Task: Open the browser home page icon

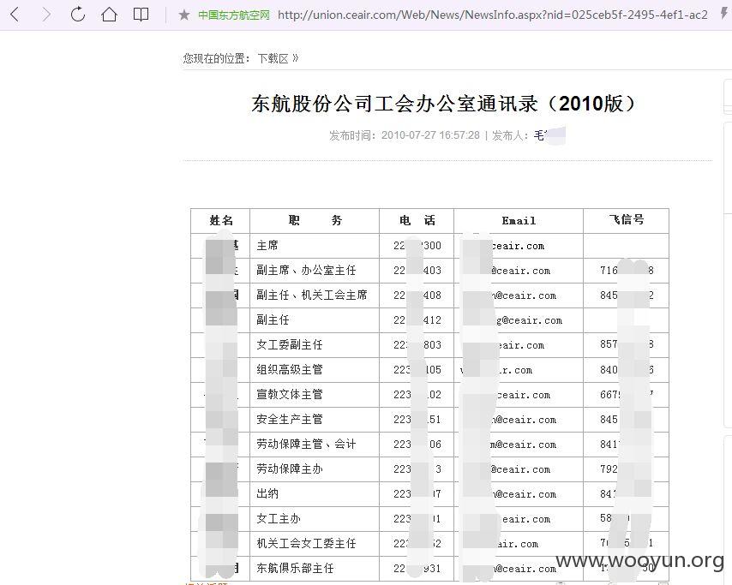Action: point(109,15)
